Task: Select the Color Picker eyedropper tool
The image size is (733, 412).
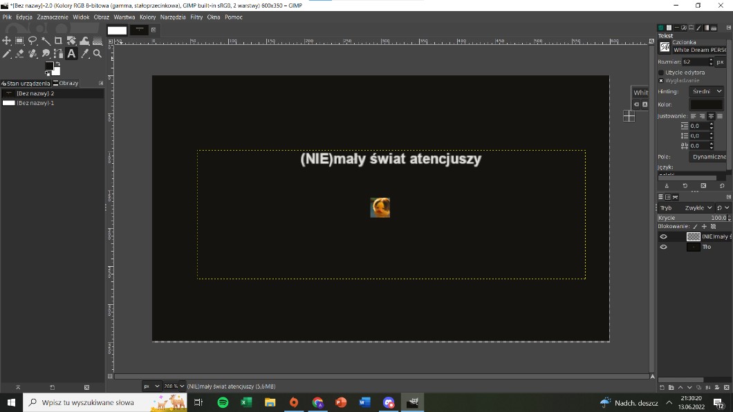Action: pos(84,54)
